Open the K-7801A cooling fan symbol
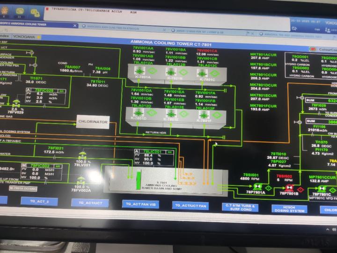337x253 pixels. point(139,71)
